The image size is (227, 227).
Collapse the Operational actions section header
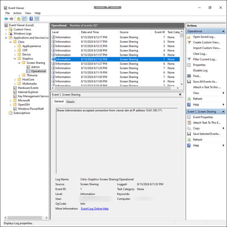[x=223, y=31]
